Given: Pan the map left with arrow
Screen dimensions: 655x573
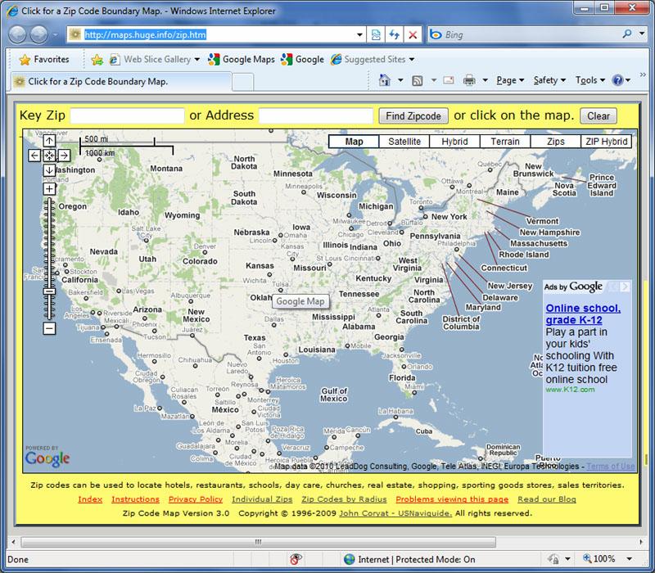Looking at the screenshot, I should 34,156.
